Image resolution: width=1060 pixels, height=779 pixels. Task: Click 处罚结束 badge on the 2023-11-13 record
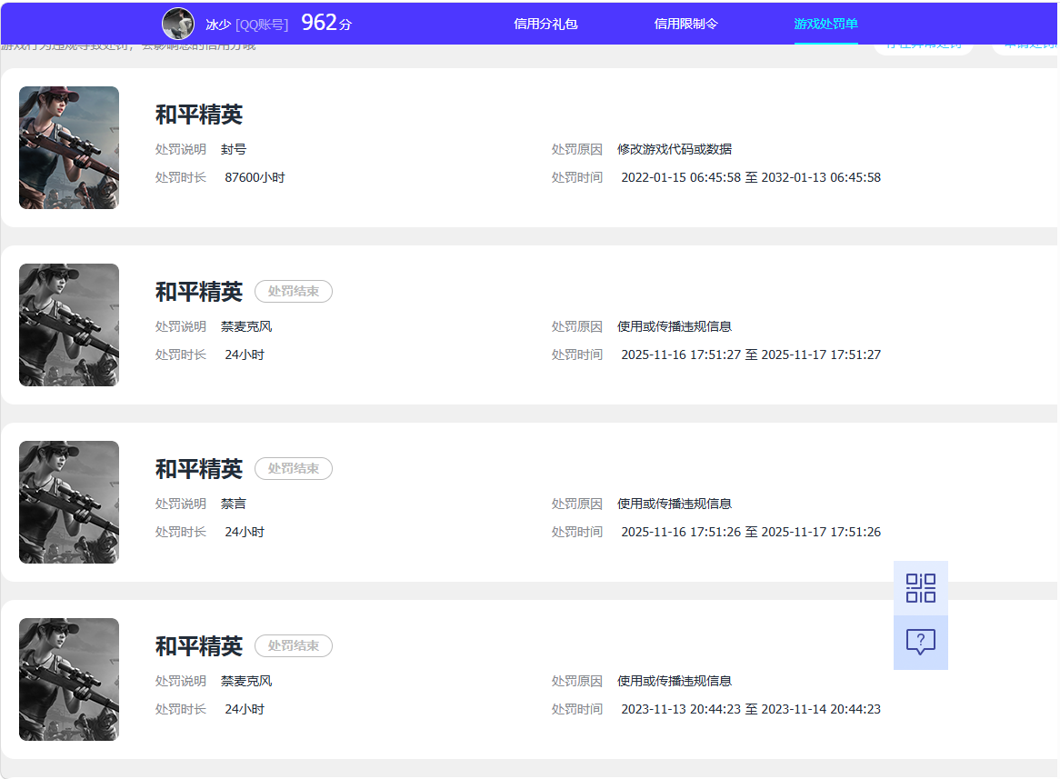pos(294,645)
